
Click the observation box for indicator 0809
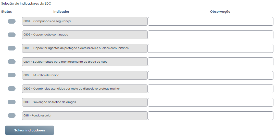[x=210, y=89]
